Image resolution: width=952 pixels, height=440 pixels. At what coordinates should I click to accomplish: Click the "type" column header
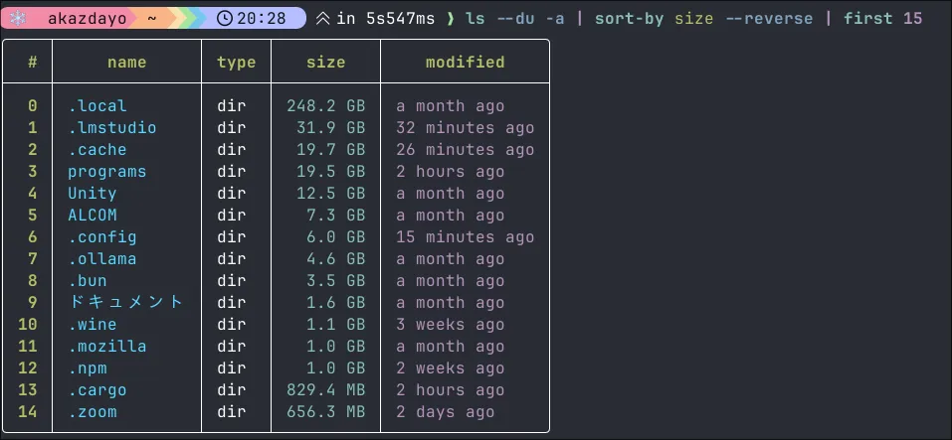point(236,62)
